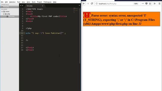Screen dimensions: 162x91
Task: Click the closing </html> tag
Action: pos(30,50)
